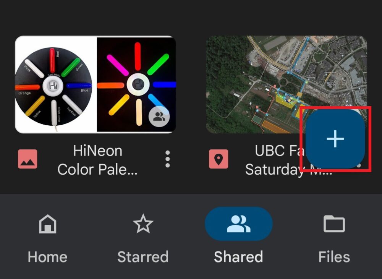Switch to the Home tab label
This screenshot has width=382, height=279.
pyautogui.click(x=48, y=257)
